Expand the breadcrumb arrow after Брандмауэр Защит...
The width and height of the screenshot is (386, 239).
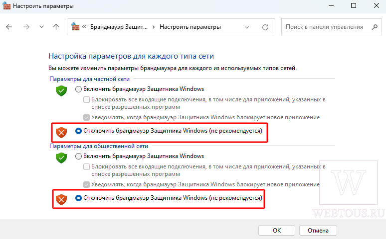(x=154, y=27)
